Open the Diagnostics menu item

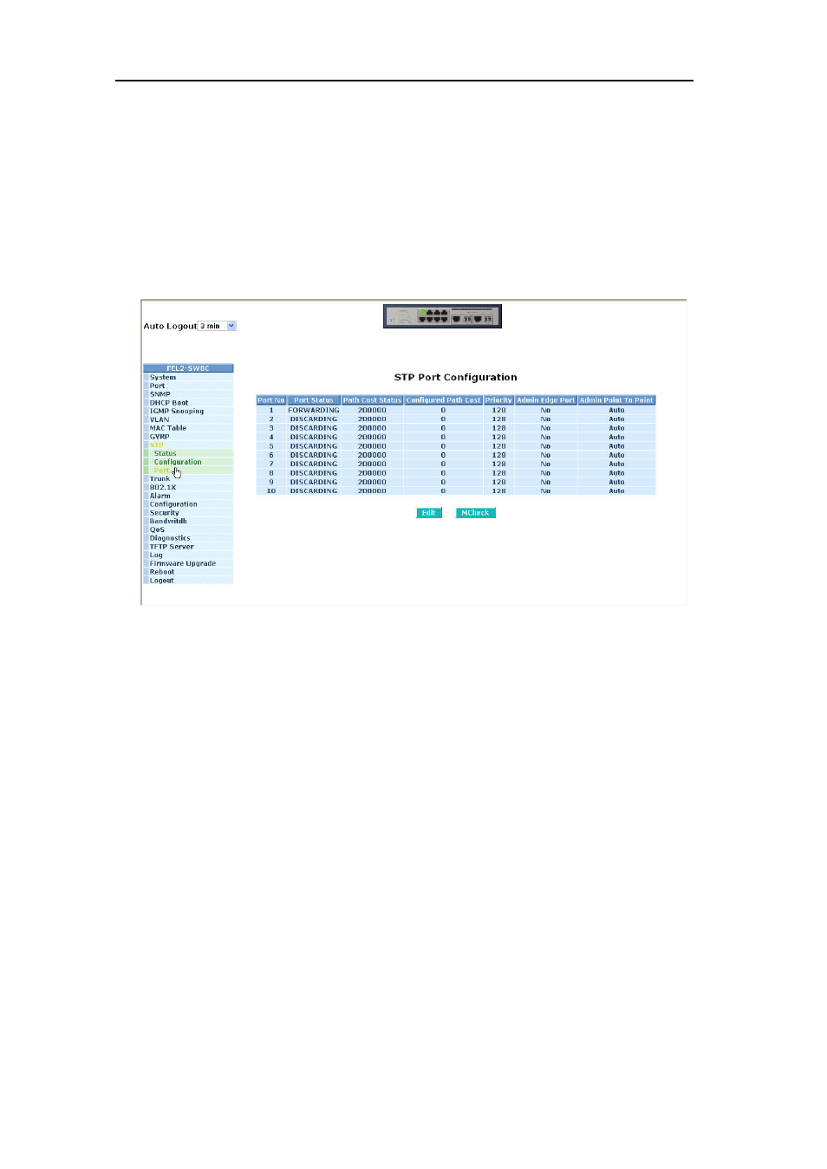click(x=170, y=538)
